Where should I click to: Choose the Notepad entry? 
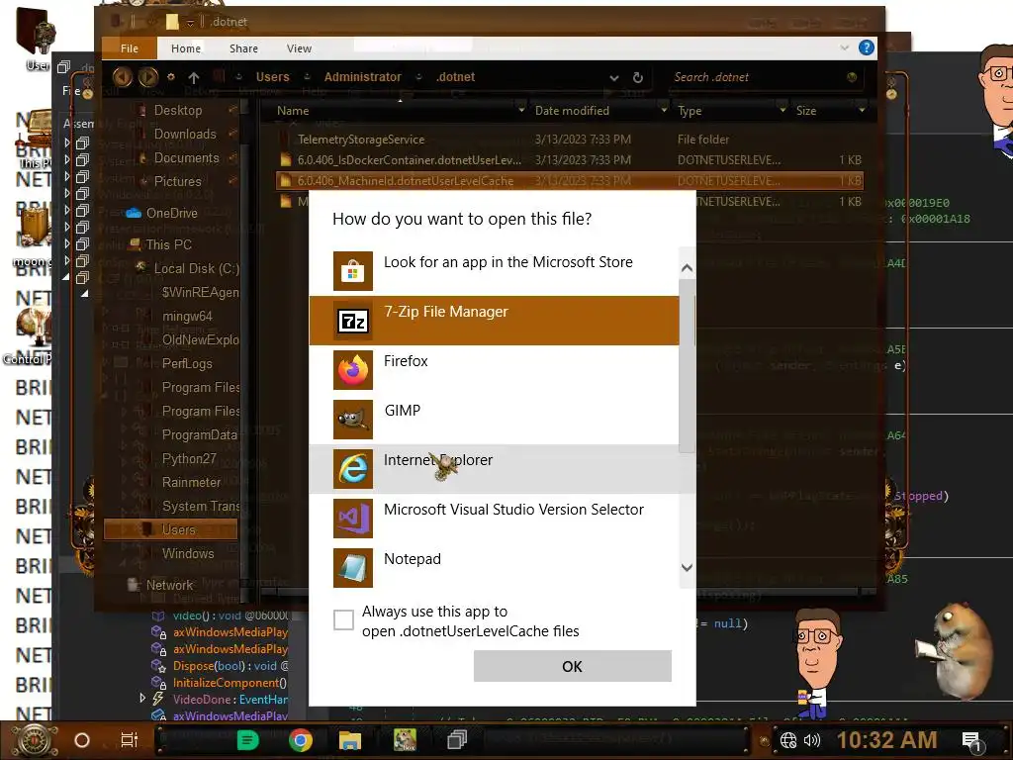(495, 567)
